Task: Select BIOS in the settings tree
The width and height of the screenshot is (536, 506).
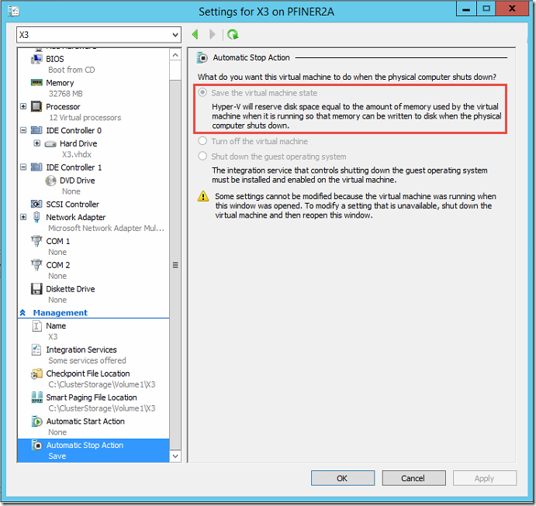Action: click(55, 59)
